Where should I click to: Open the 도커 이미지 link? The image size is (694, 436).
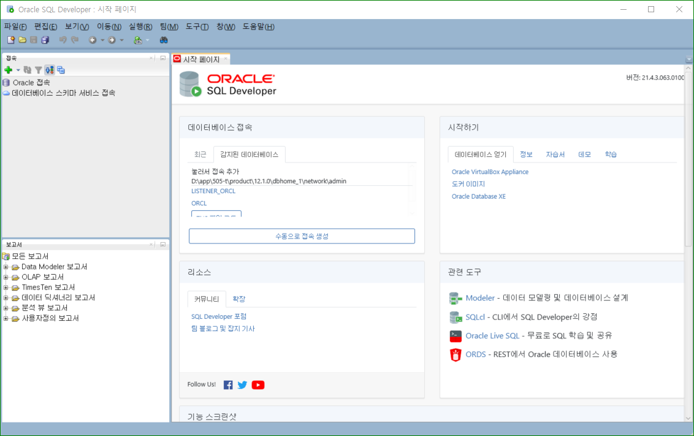tap(468, 184)
